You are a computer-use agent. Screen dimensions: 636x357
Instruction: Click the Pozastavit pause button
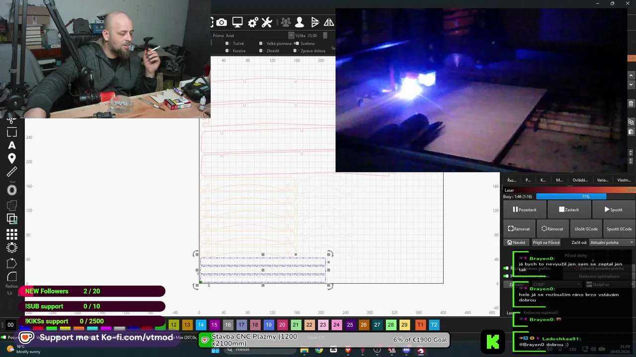tap(525, 210)
